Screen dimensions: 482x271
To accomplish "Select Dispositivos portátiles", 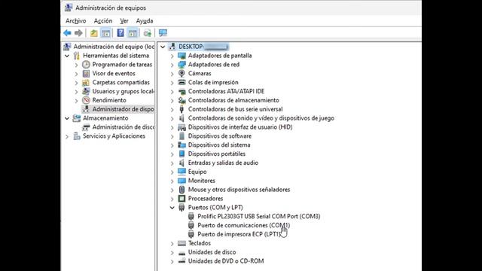I will pyautogui.click(x=217, y=154).
